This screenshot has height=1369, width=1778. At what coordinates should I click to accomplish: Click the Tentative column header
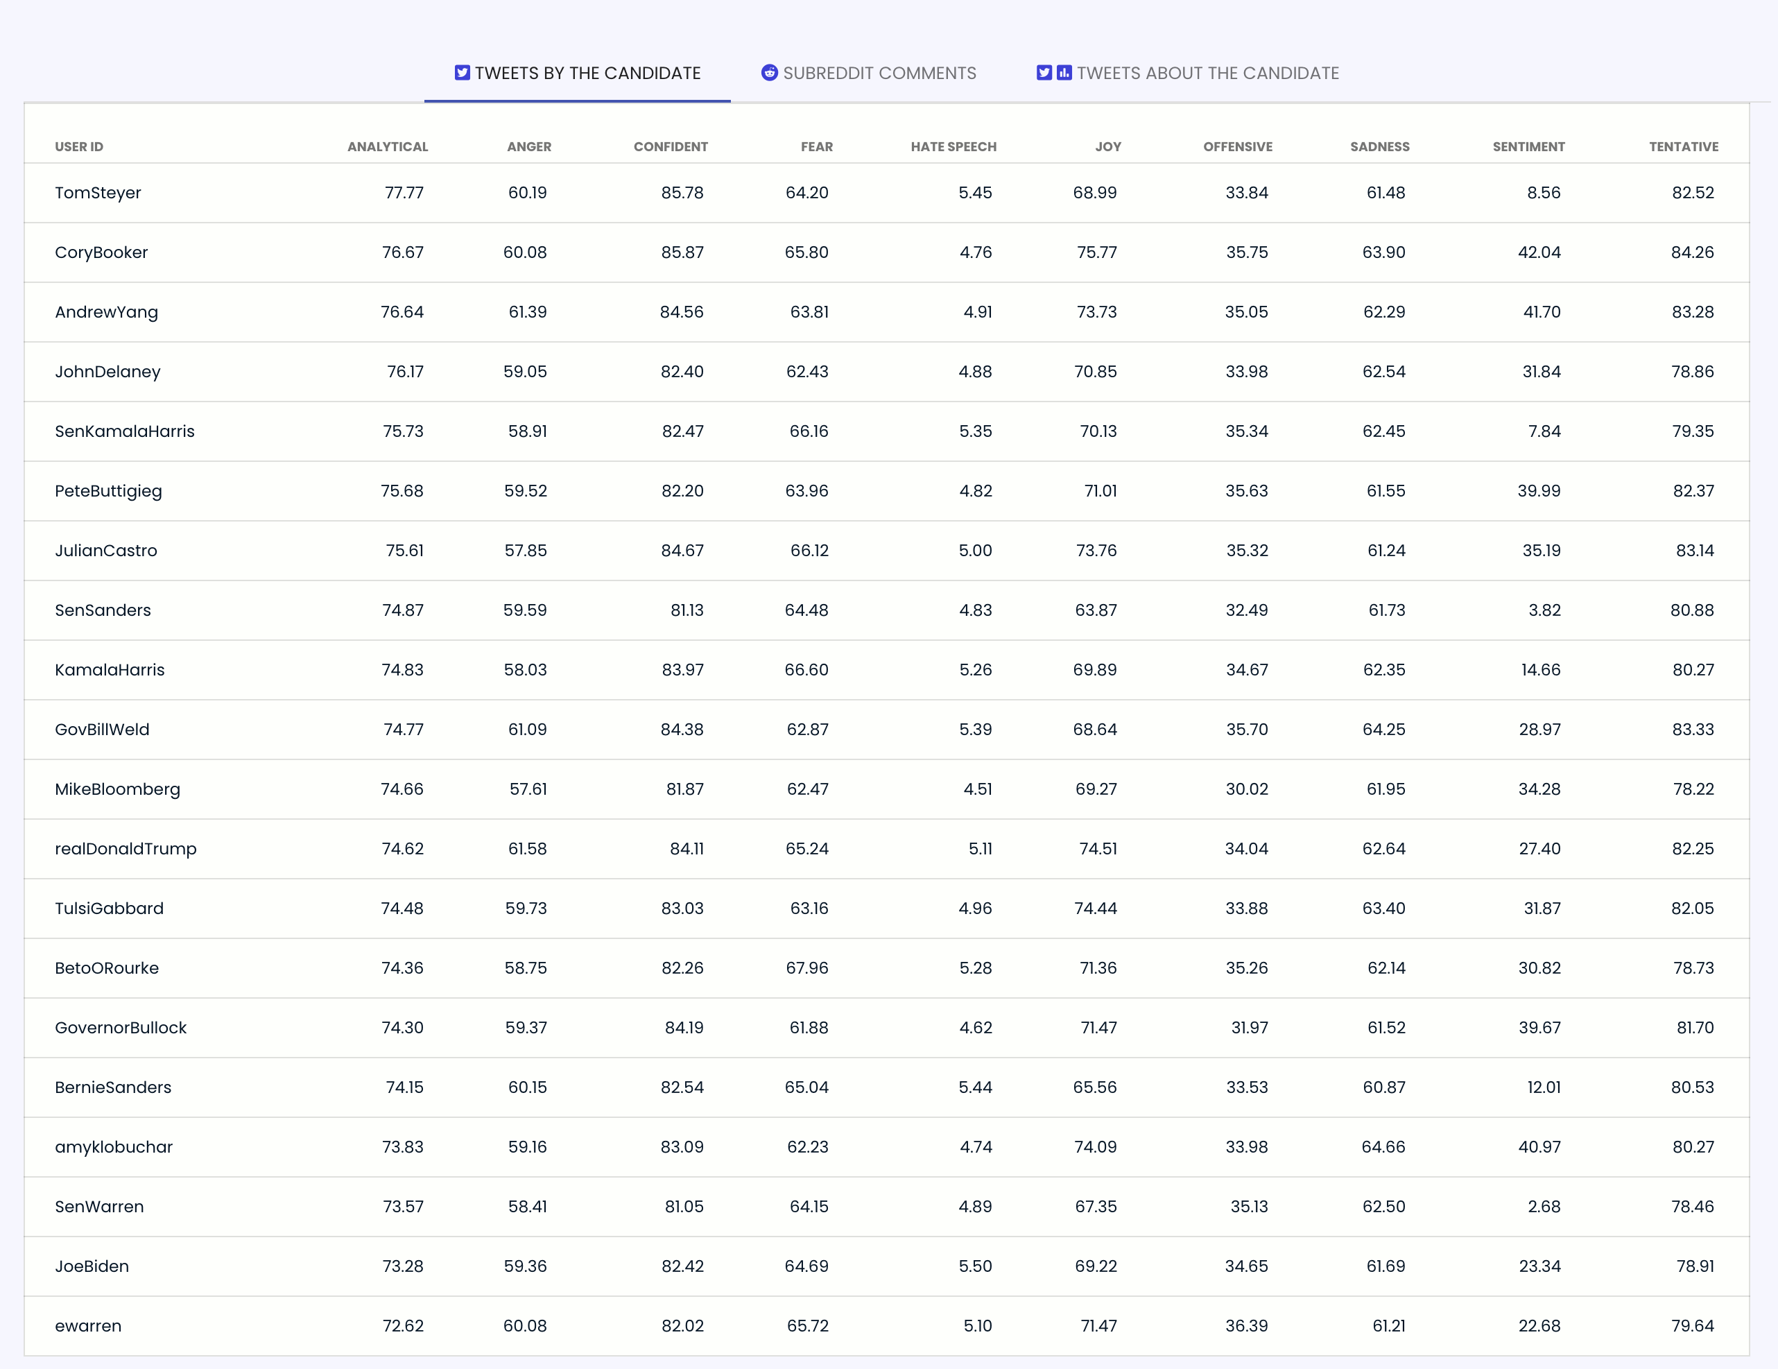1683,146
